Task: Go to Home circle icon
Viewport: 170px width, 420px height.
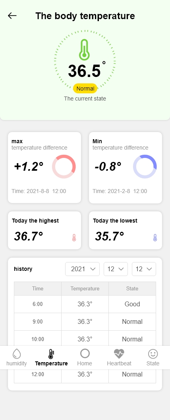Action: click(x=85, y=353)
